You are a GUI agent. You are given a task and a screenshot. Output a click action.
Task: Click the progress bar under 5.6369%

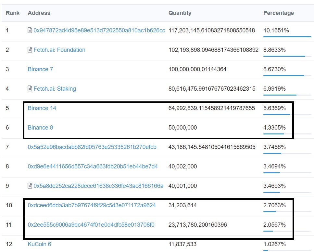pyautogui.click(x=287, y=114)
